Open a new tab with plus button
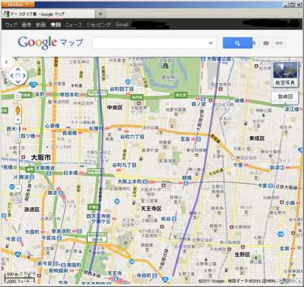The height and width of the screenshot is (287, 304). [101, 14]
